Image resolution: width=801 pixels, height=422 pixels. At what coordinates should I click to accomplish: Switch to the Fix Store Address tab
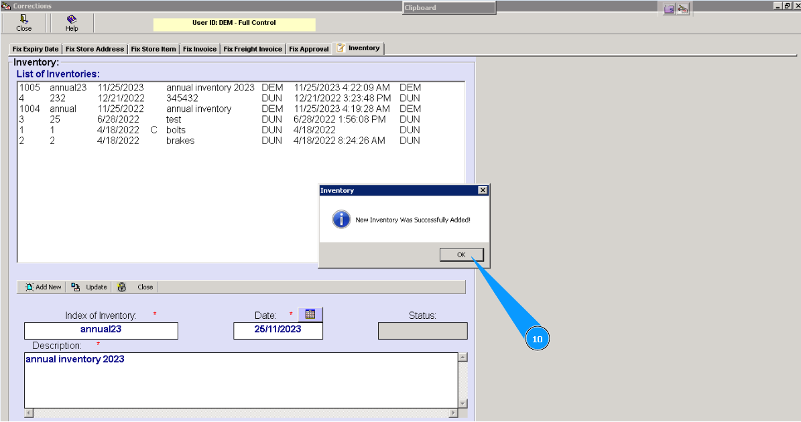[94, 48]
